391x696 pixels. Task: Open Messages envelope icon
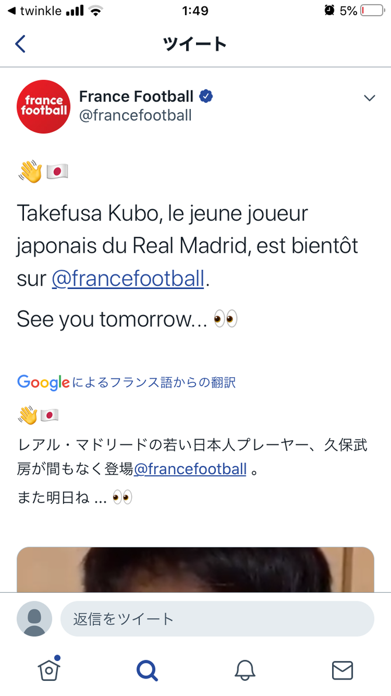pyautogui.click(x=342, y=670)
